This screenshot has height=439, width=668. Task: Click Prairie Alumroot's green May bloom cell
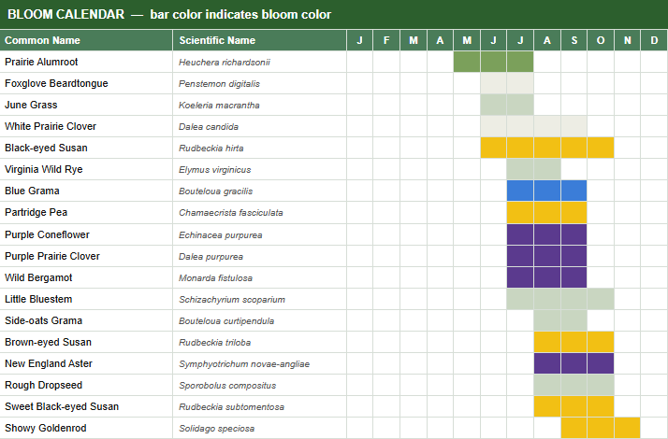467,62
